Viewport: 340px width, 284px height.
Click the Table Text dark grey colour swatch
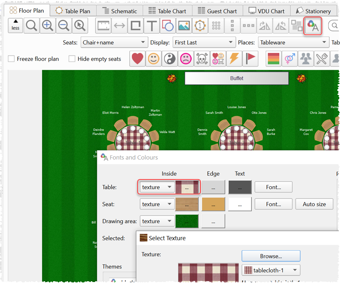click(240, 187)
